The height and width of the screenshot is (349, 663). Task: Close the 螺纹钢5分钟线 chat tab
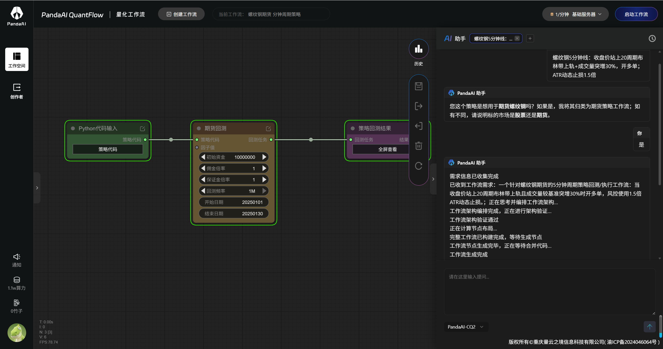[517, 39]
